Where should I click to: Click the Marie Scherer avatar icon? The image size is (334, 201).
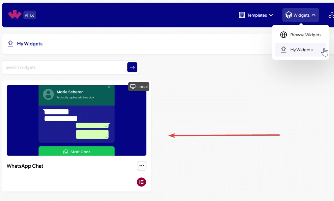coord(48,94)
